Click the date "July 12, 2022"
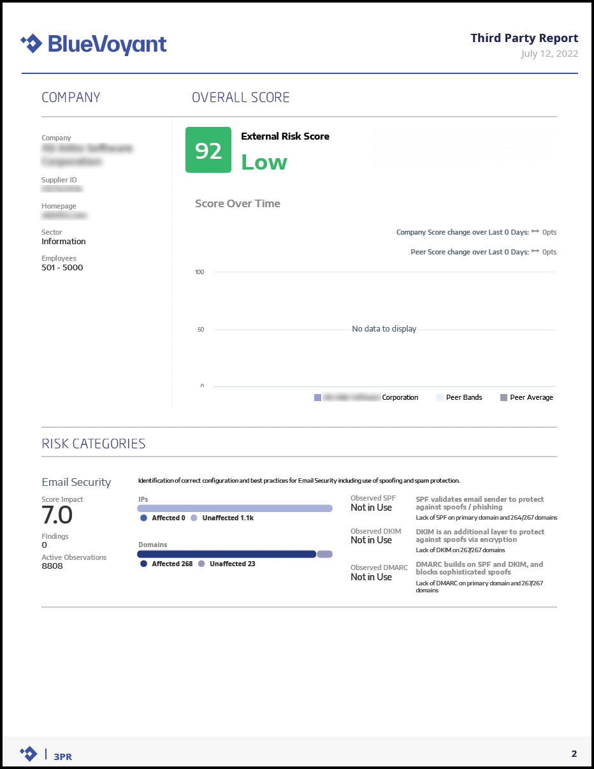This screenshot has height=769, width=594. [x=549, y=54]
